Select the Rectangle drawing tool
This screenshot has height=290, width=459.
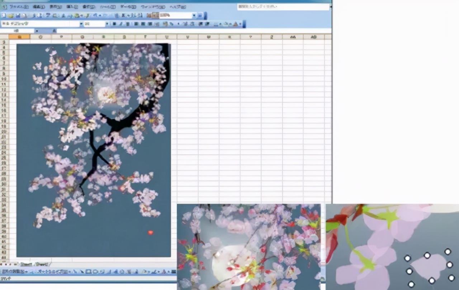pos(89,271)
